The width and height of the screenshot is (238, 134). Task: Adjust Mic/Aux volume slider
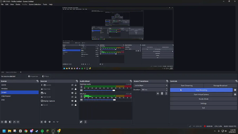click(114, 100)
